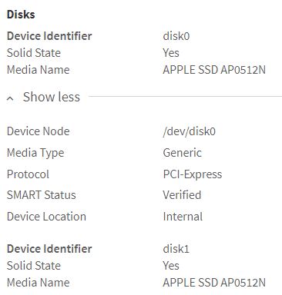This screenshot has height=295, width=282.
Task: Click the disk1 identifier value
Action: (x=176, y=249)
